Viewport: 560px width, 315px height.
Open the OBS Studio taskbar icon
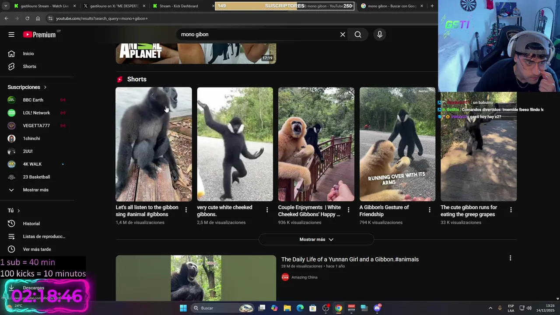pos(326,308)
